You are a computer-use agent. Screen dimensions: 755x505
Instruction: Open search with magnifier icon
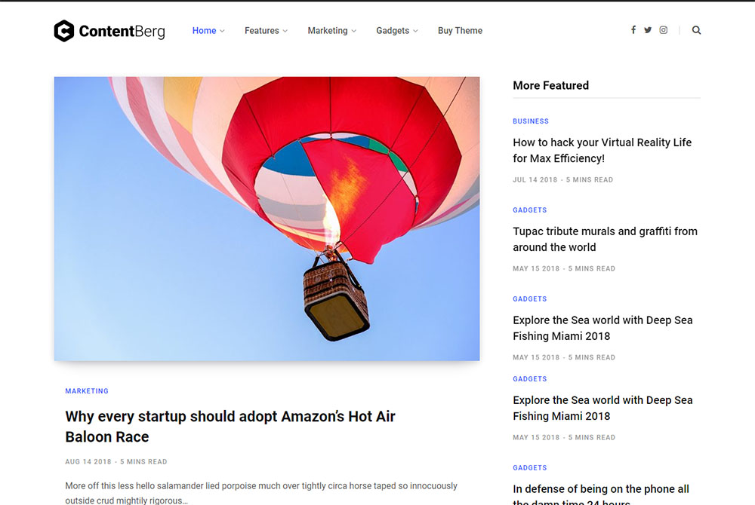click(x=696, y=30)
